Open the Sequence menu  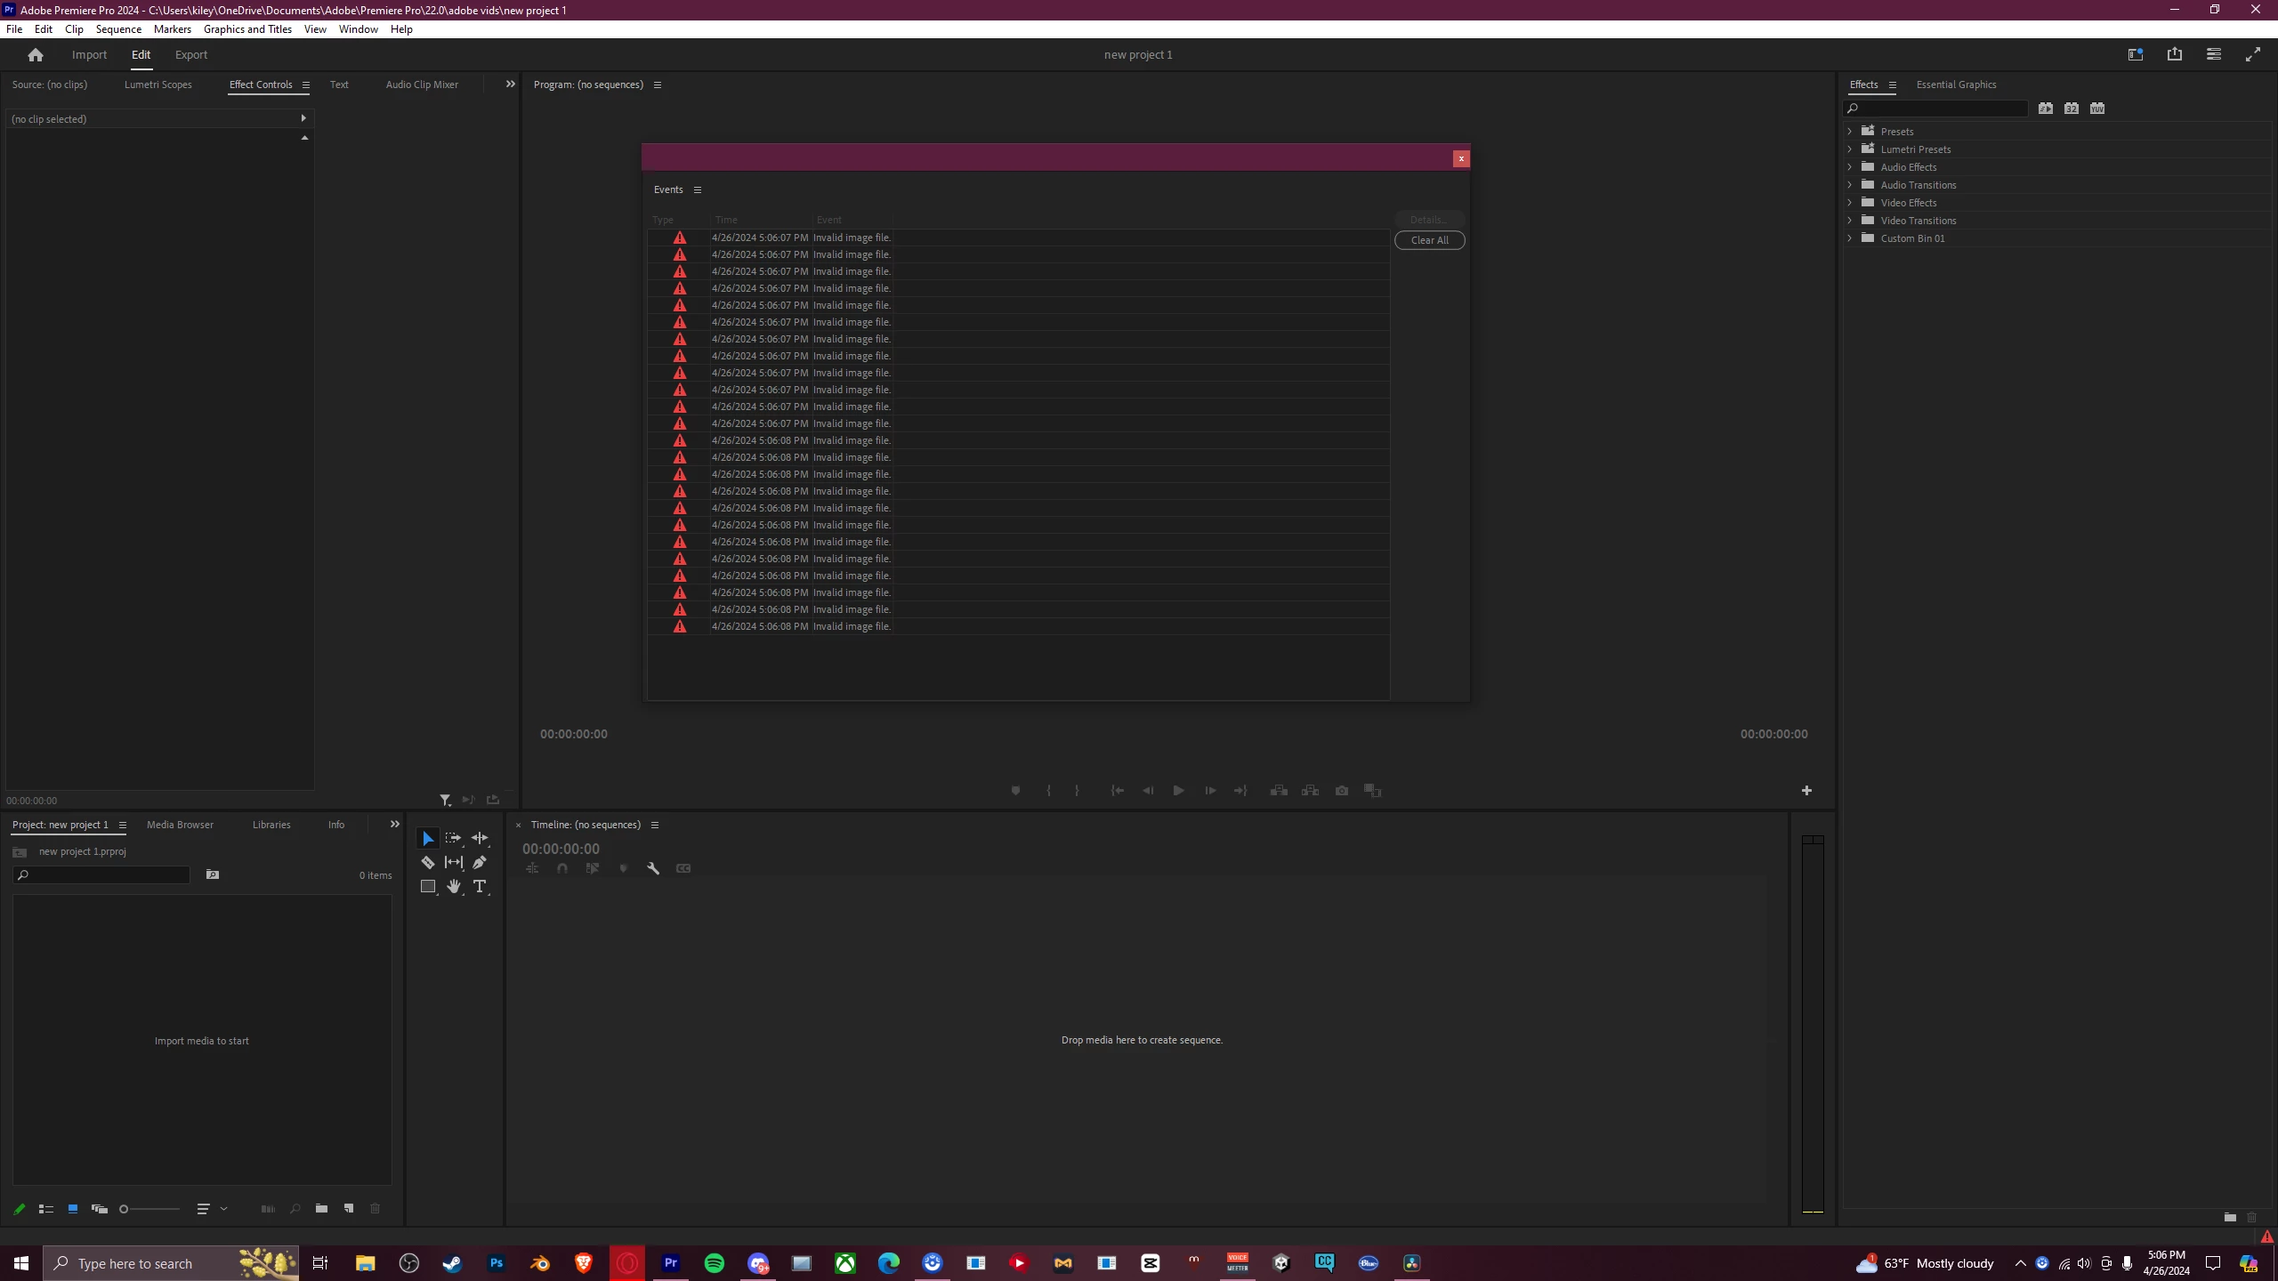118,29
